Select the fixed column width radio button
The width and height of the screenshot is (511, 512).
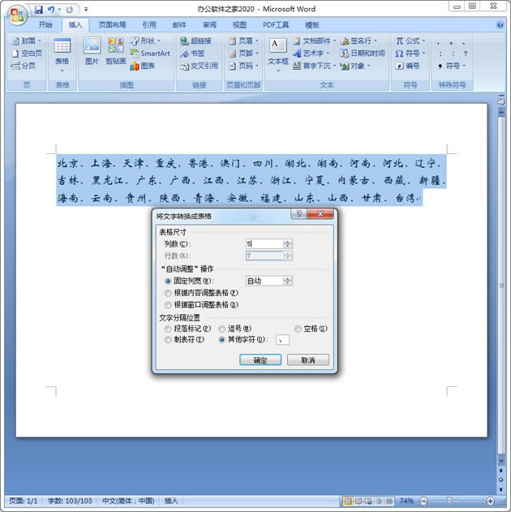pos(169,281)
